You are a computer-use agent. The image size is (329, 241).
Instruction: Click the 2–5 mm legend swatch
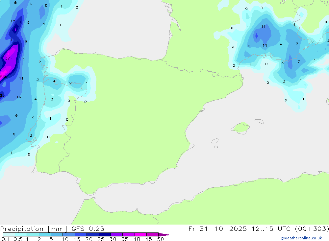(x=45, y=234)
